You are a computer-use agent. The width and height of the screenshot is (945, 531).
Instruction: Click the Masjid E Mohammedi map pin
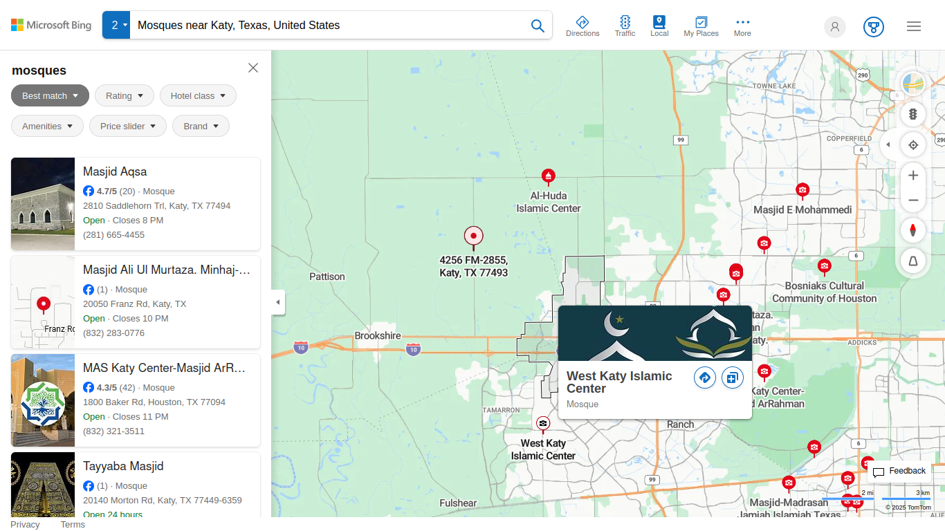tap(802, 191)
